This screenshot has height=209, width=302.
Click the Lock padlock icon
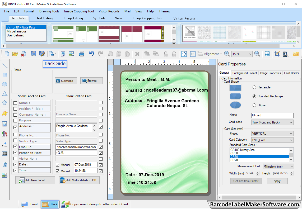pyautogui.click(x=165, y=54)
